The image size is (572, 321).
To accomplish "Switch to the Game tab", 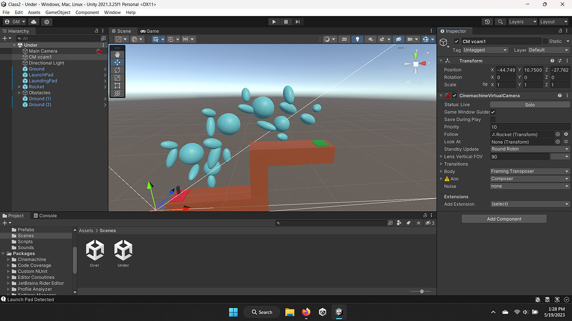I will coord(150,31).
